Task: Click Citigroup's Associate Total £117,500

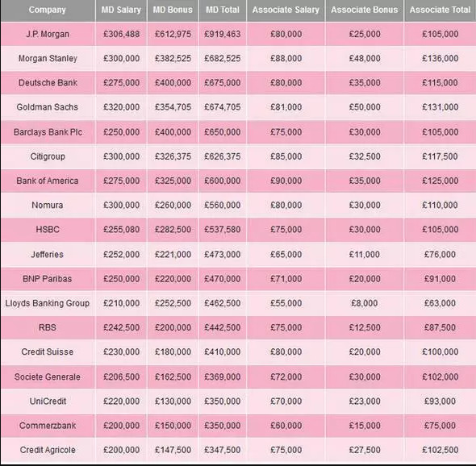Action: [x=441, y=156]
